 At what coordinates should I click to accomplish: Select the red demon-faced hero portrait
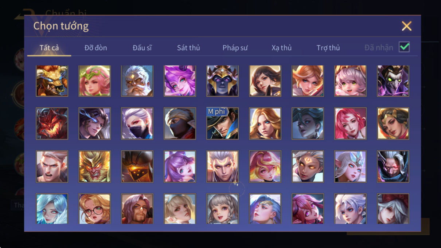point(52,123)
